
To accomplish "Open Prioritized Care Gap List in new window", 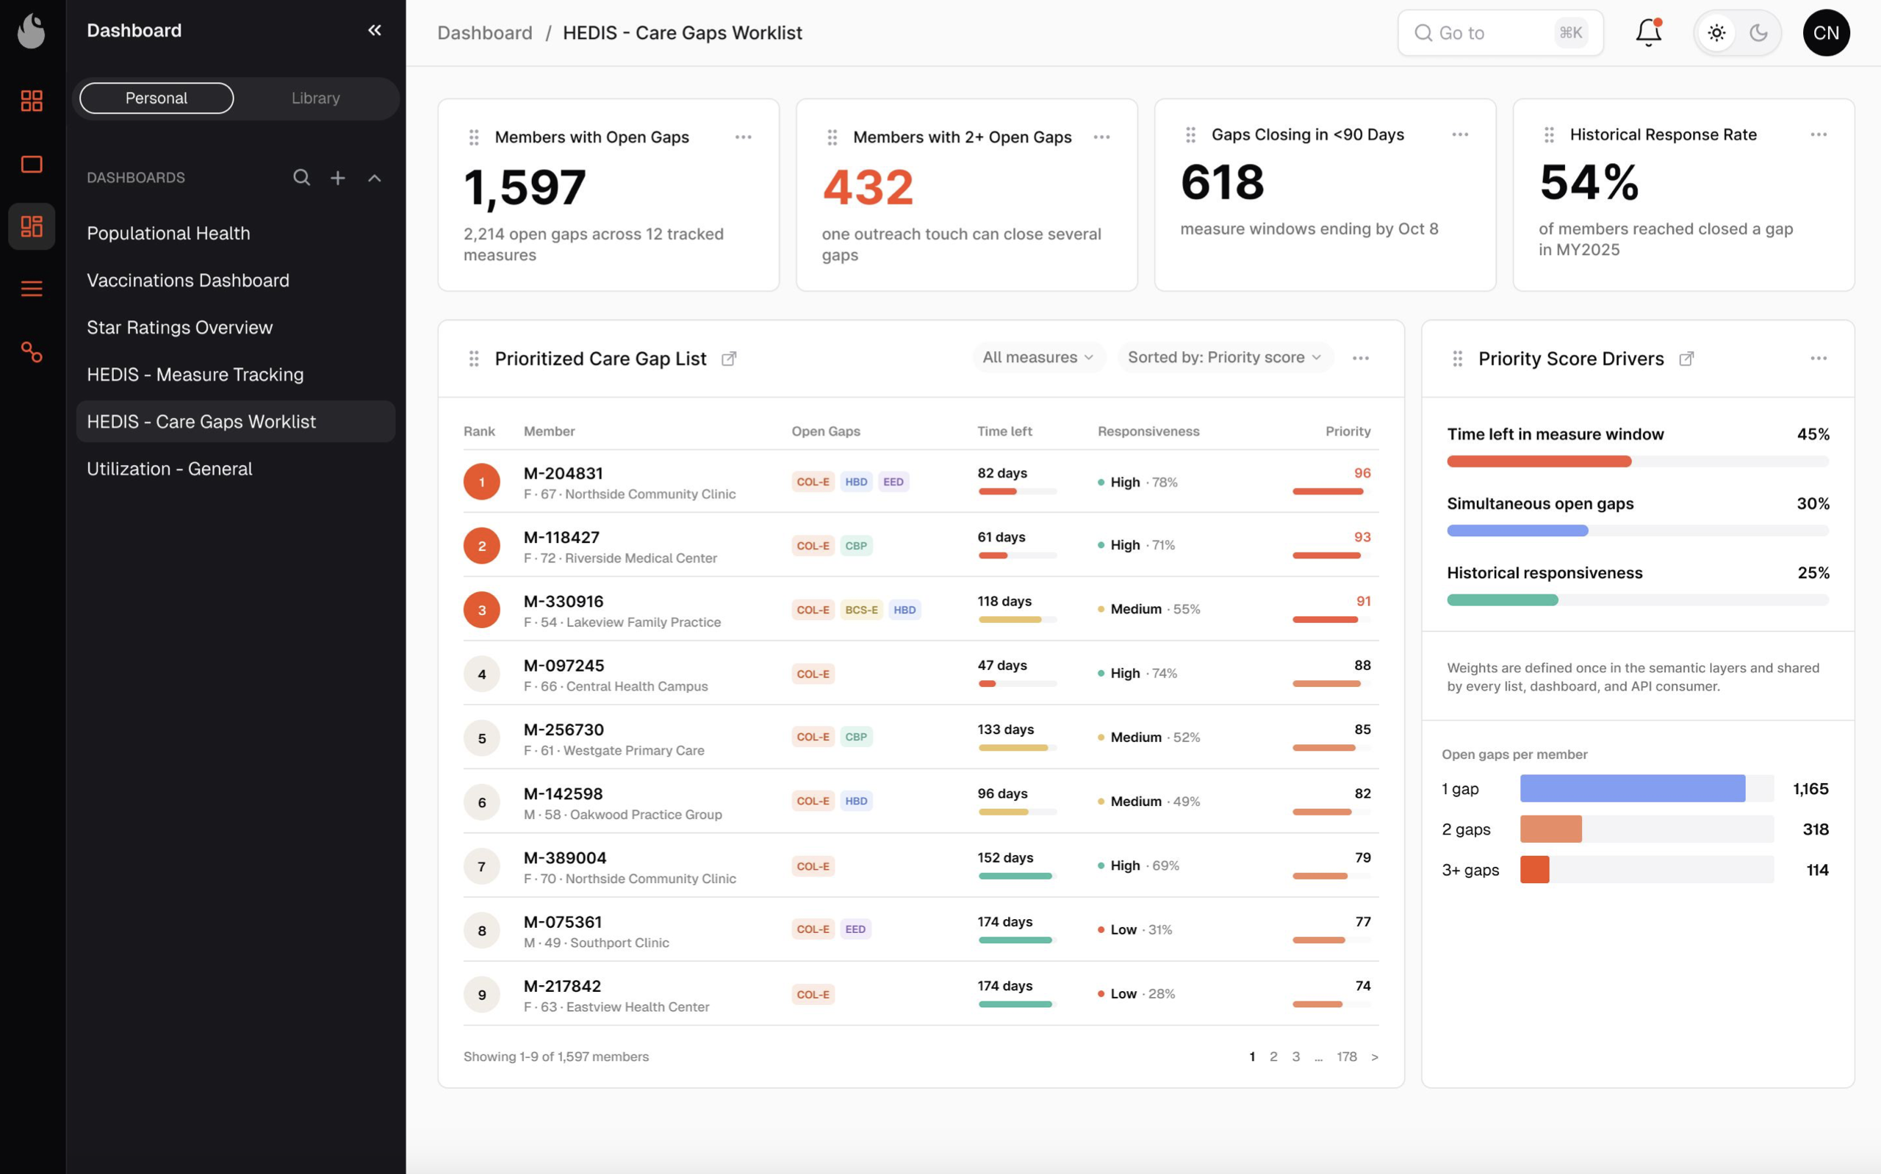I will click(728, 359).
